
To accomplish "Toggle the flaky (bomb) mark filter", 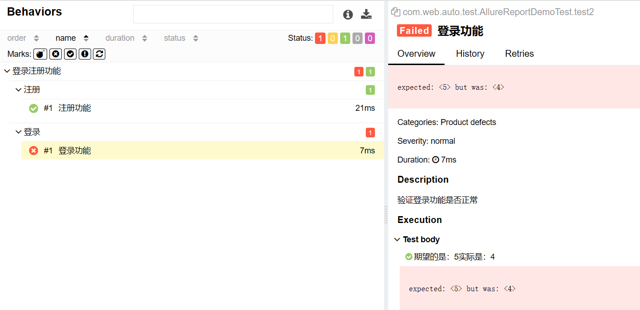I will (40, 54).
